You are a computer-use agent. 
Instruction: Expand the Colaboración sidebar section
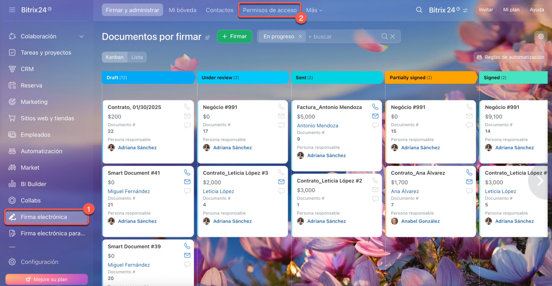(82, 37)
